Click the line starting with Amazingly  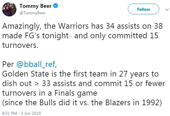click(82, 26)
